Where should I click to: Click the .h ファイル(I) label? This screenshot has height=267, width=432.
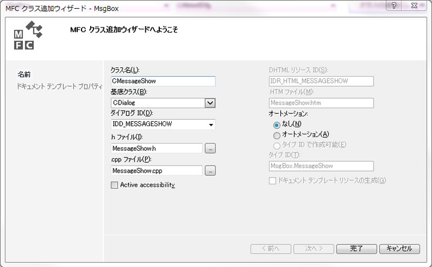point(127,137)
